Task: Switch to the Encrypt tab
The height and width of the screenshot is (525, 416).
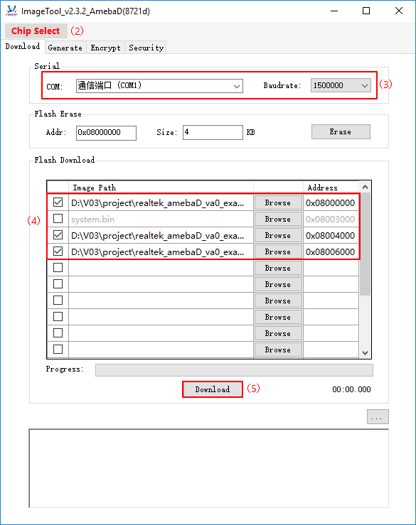Action: [x=105, y=48]
